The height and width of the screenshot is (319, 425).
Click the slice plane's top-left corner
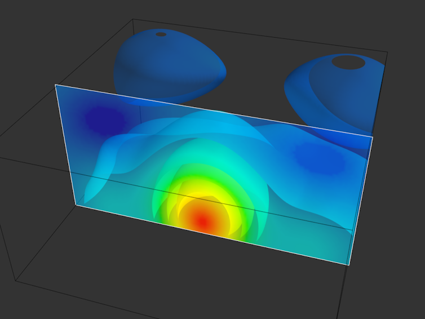click(x=56, y=85)
